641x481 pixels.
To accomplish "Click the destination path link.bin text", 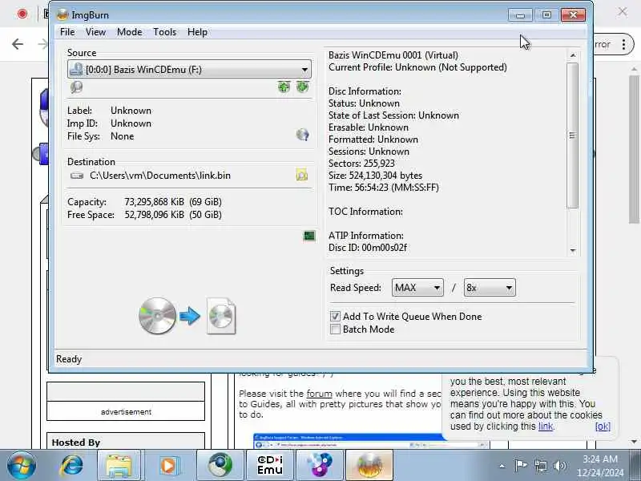I will [160, 176].
